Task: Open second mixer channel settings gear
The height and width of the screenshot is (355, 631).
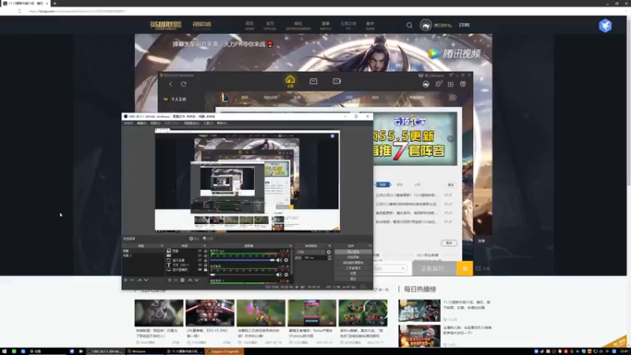Action: (286, 275)
